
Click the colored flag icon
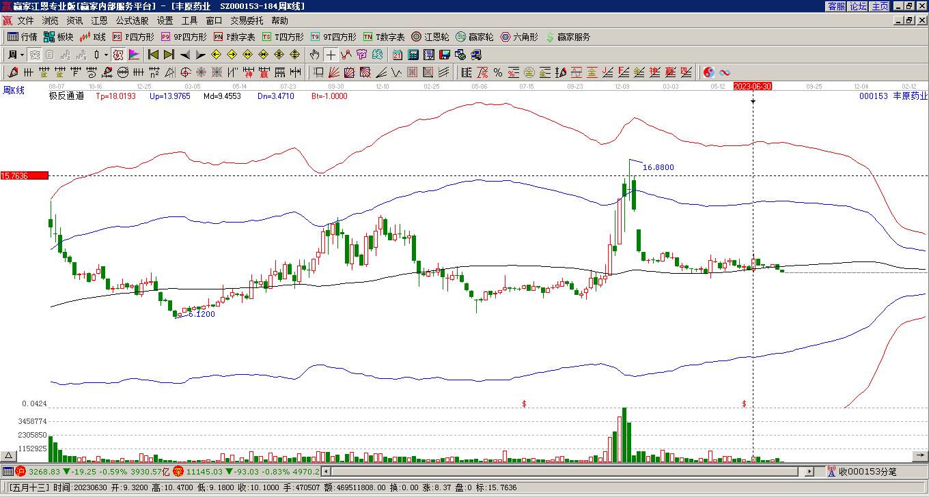click(x=133, y=55)
